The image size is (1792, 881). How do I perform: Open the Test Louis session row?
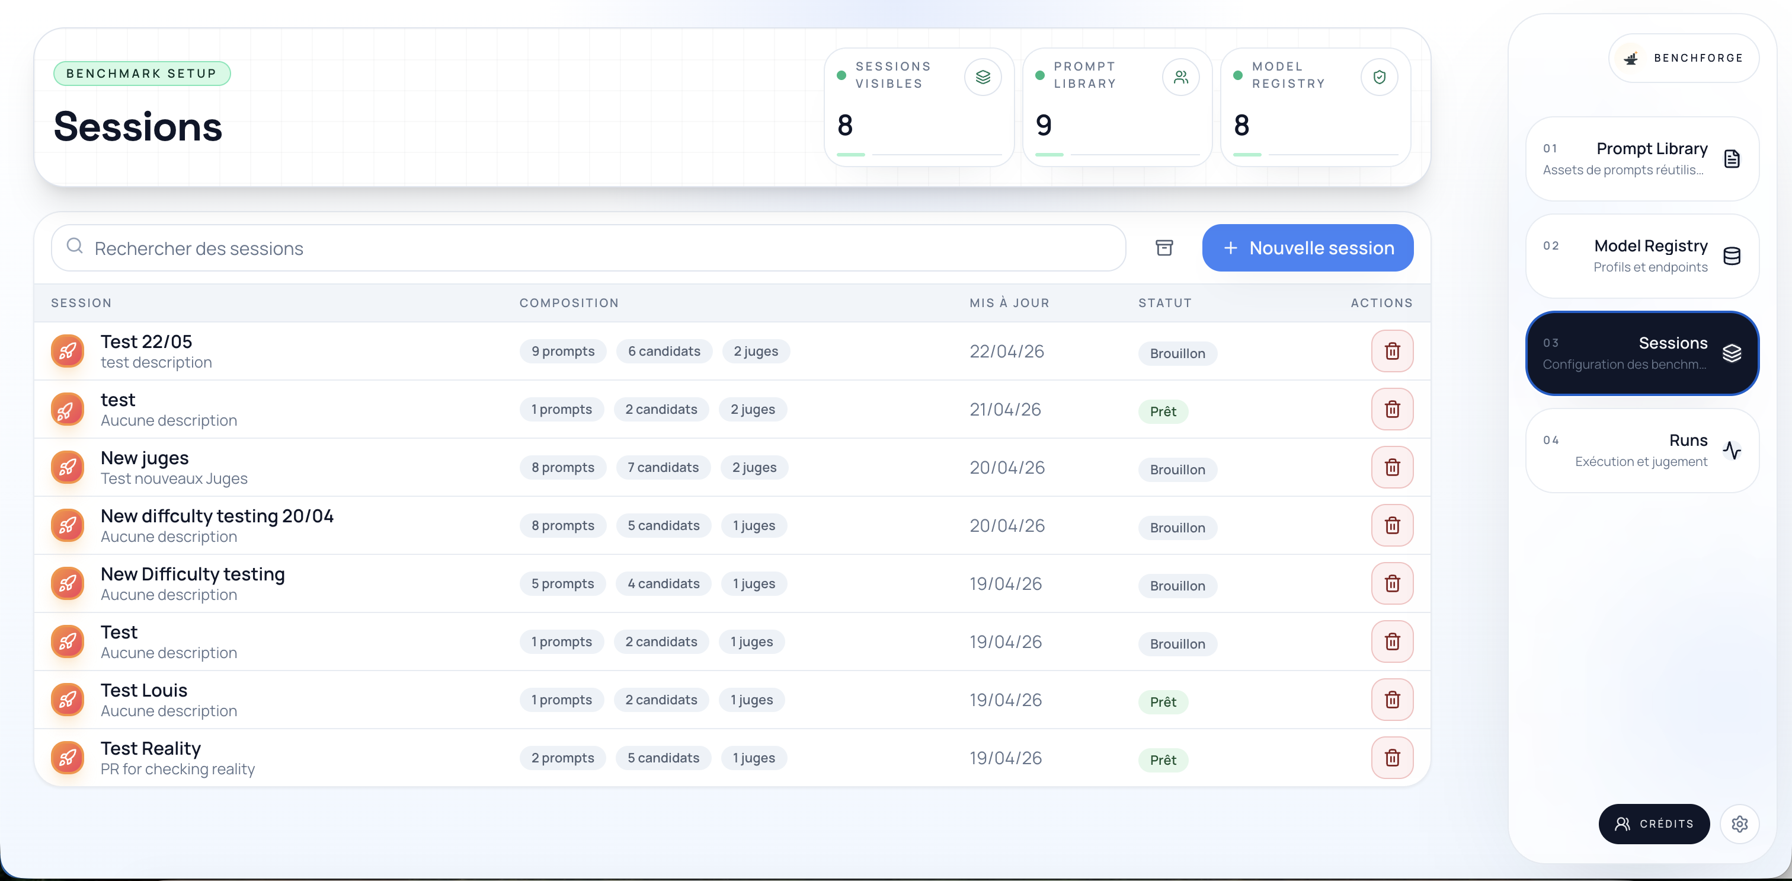(732, 700)
